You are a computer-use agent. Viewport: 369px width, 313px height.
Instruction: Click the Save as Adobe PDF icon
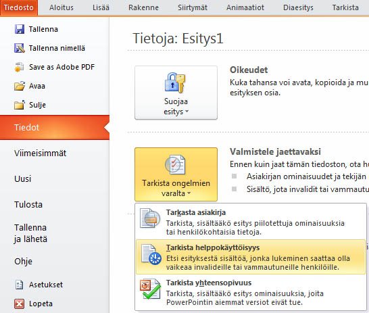click(x=19, y=67)
